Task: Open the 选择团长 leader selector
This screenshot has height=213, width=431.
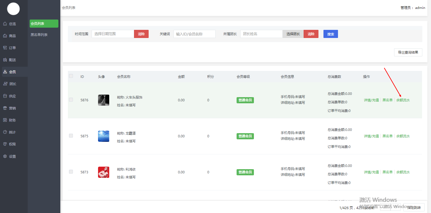Action: point(293,34)
